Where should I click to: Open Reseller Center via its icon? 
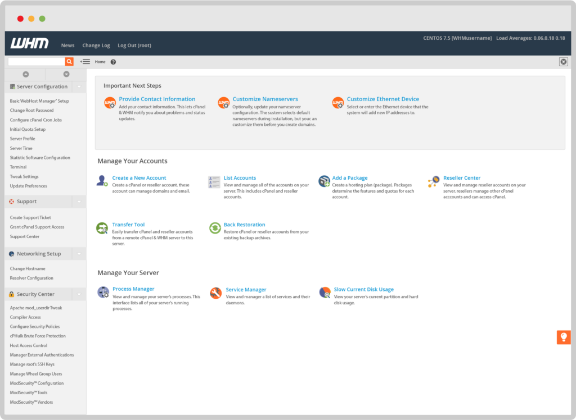433,181
